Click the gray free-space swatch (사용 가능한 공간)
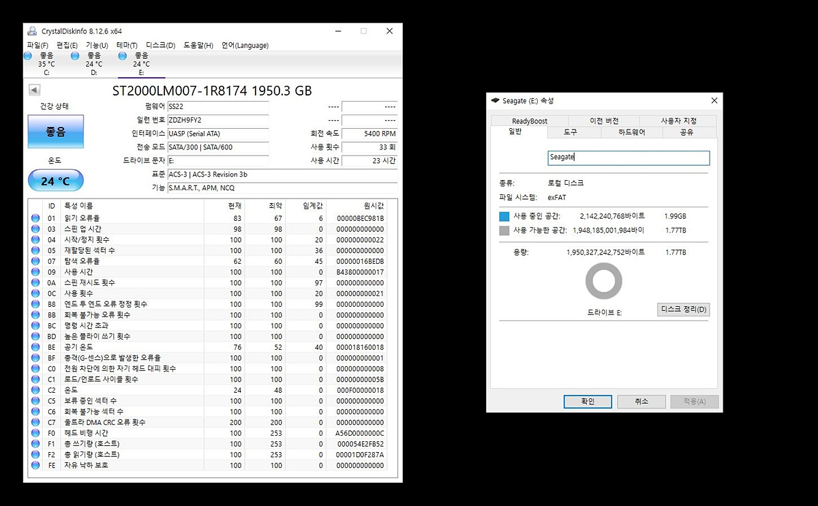This screenshot has width=818, height=506. coord(504,230)
